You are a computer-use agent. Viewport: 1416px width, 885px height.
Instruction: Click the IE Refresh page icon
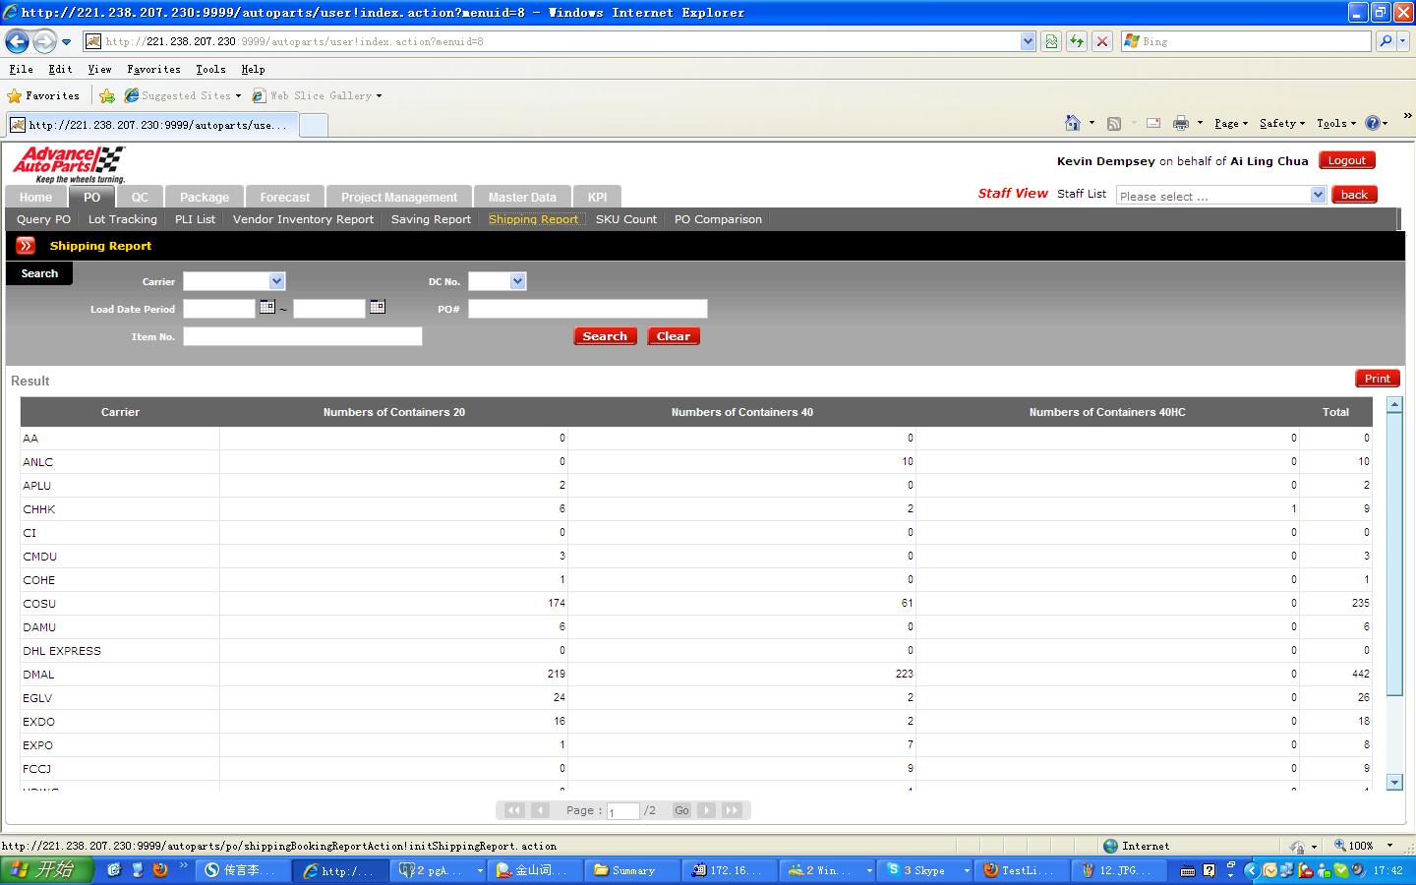pos(1077,41)
